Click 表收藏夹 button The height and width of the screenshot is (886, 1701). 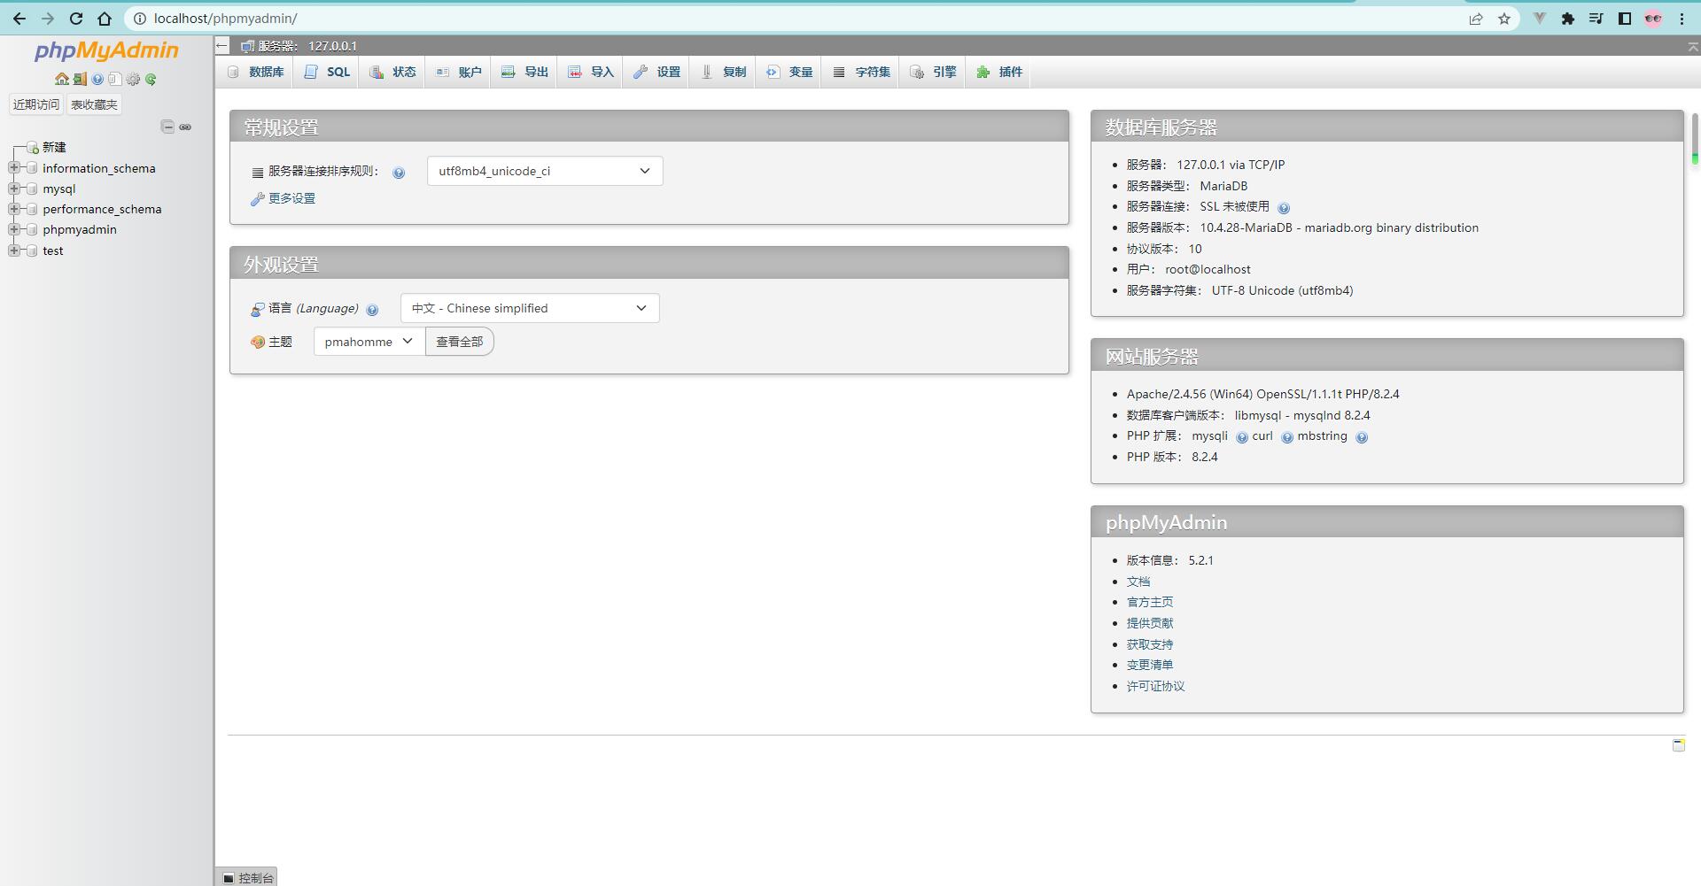[x=94, y=104]
